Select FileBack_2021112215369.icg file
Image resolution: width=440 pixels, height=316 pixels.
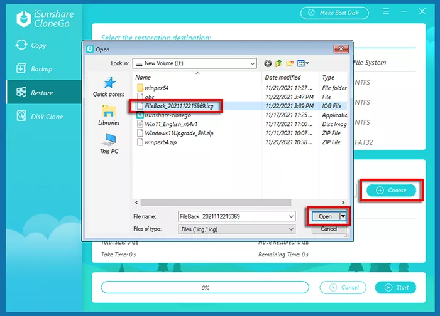(x=179, y=106)
